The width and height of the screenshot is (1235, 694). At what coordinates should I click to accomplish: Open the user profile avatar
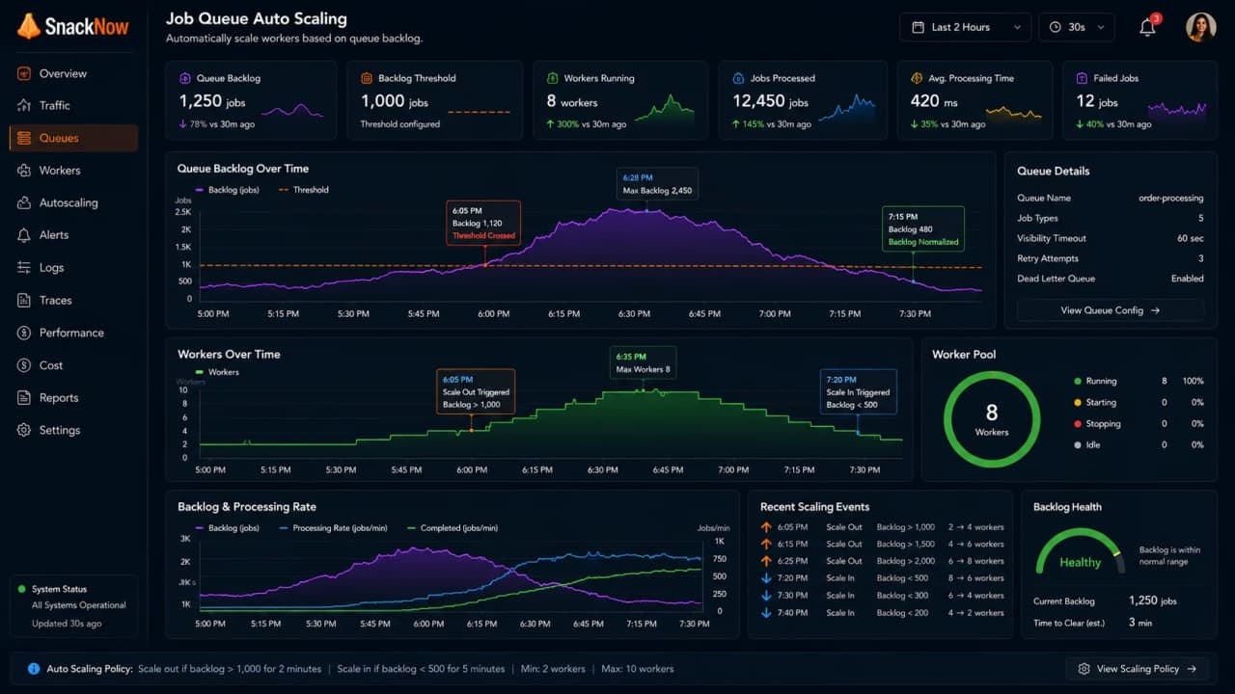click(x=1200, y=27)
